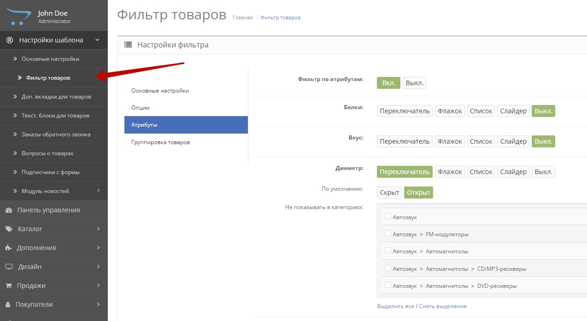
Task: Switch to the Опции tab
Action: (x=141, y=108)
